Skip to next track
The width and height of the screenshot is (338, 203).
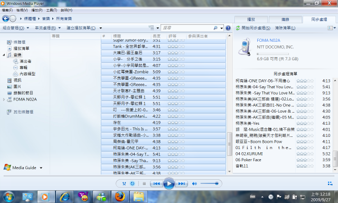click(181, 183)
